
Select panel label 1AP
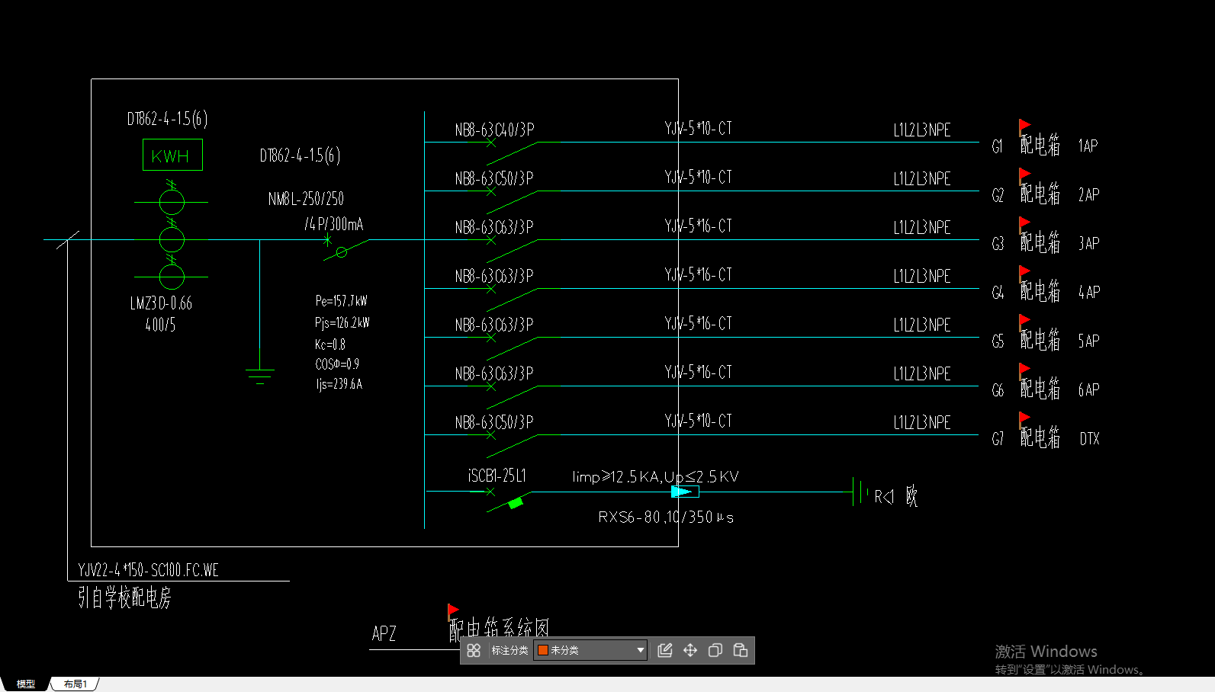pyautogui.click(x=1088, y=146)
